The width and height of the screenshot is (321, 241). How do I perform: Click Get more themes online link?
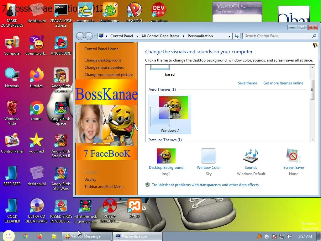(283, 83)
